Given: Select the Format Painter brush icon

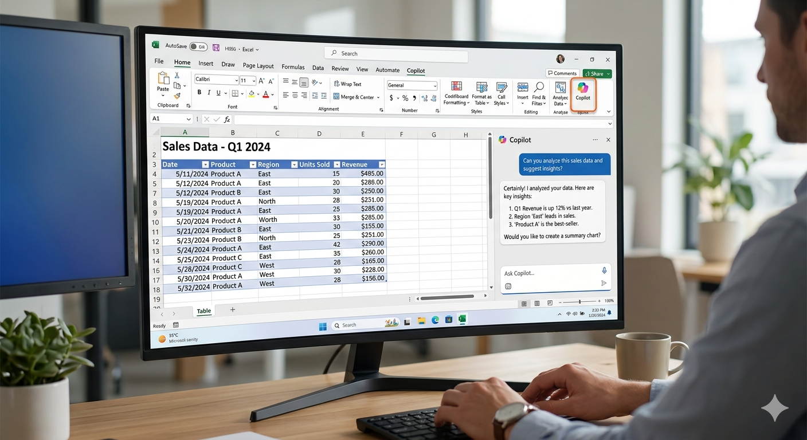Looking at the screenshot, I should (177, 96).
